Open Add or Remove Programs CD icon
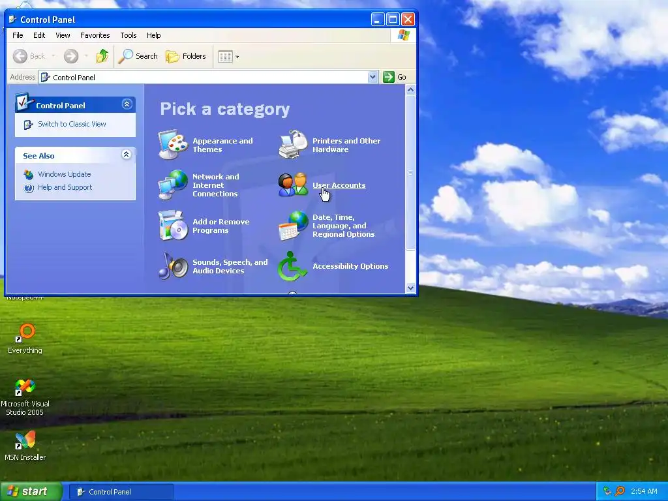Screen dimensions: 668x501 coord(173,226)
